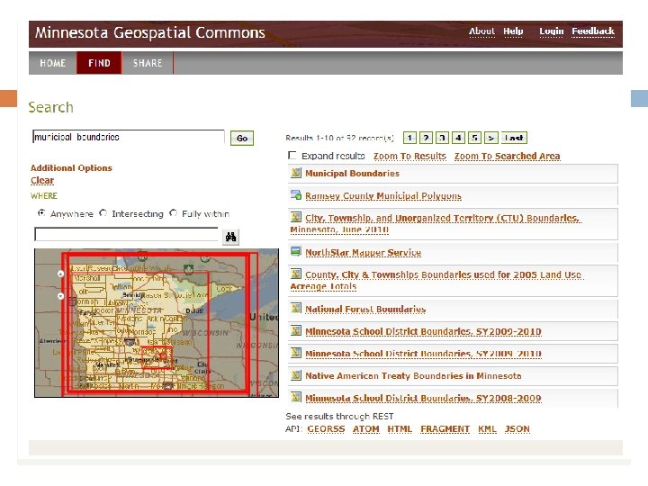Click the Go search button

click(242, 138)
